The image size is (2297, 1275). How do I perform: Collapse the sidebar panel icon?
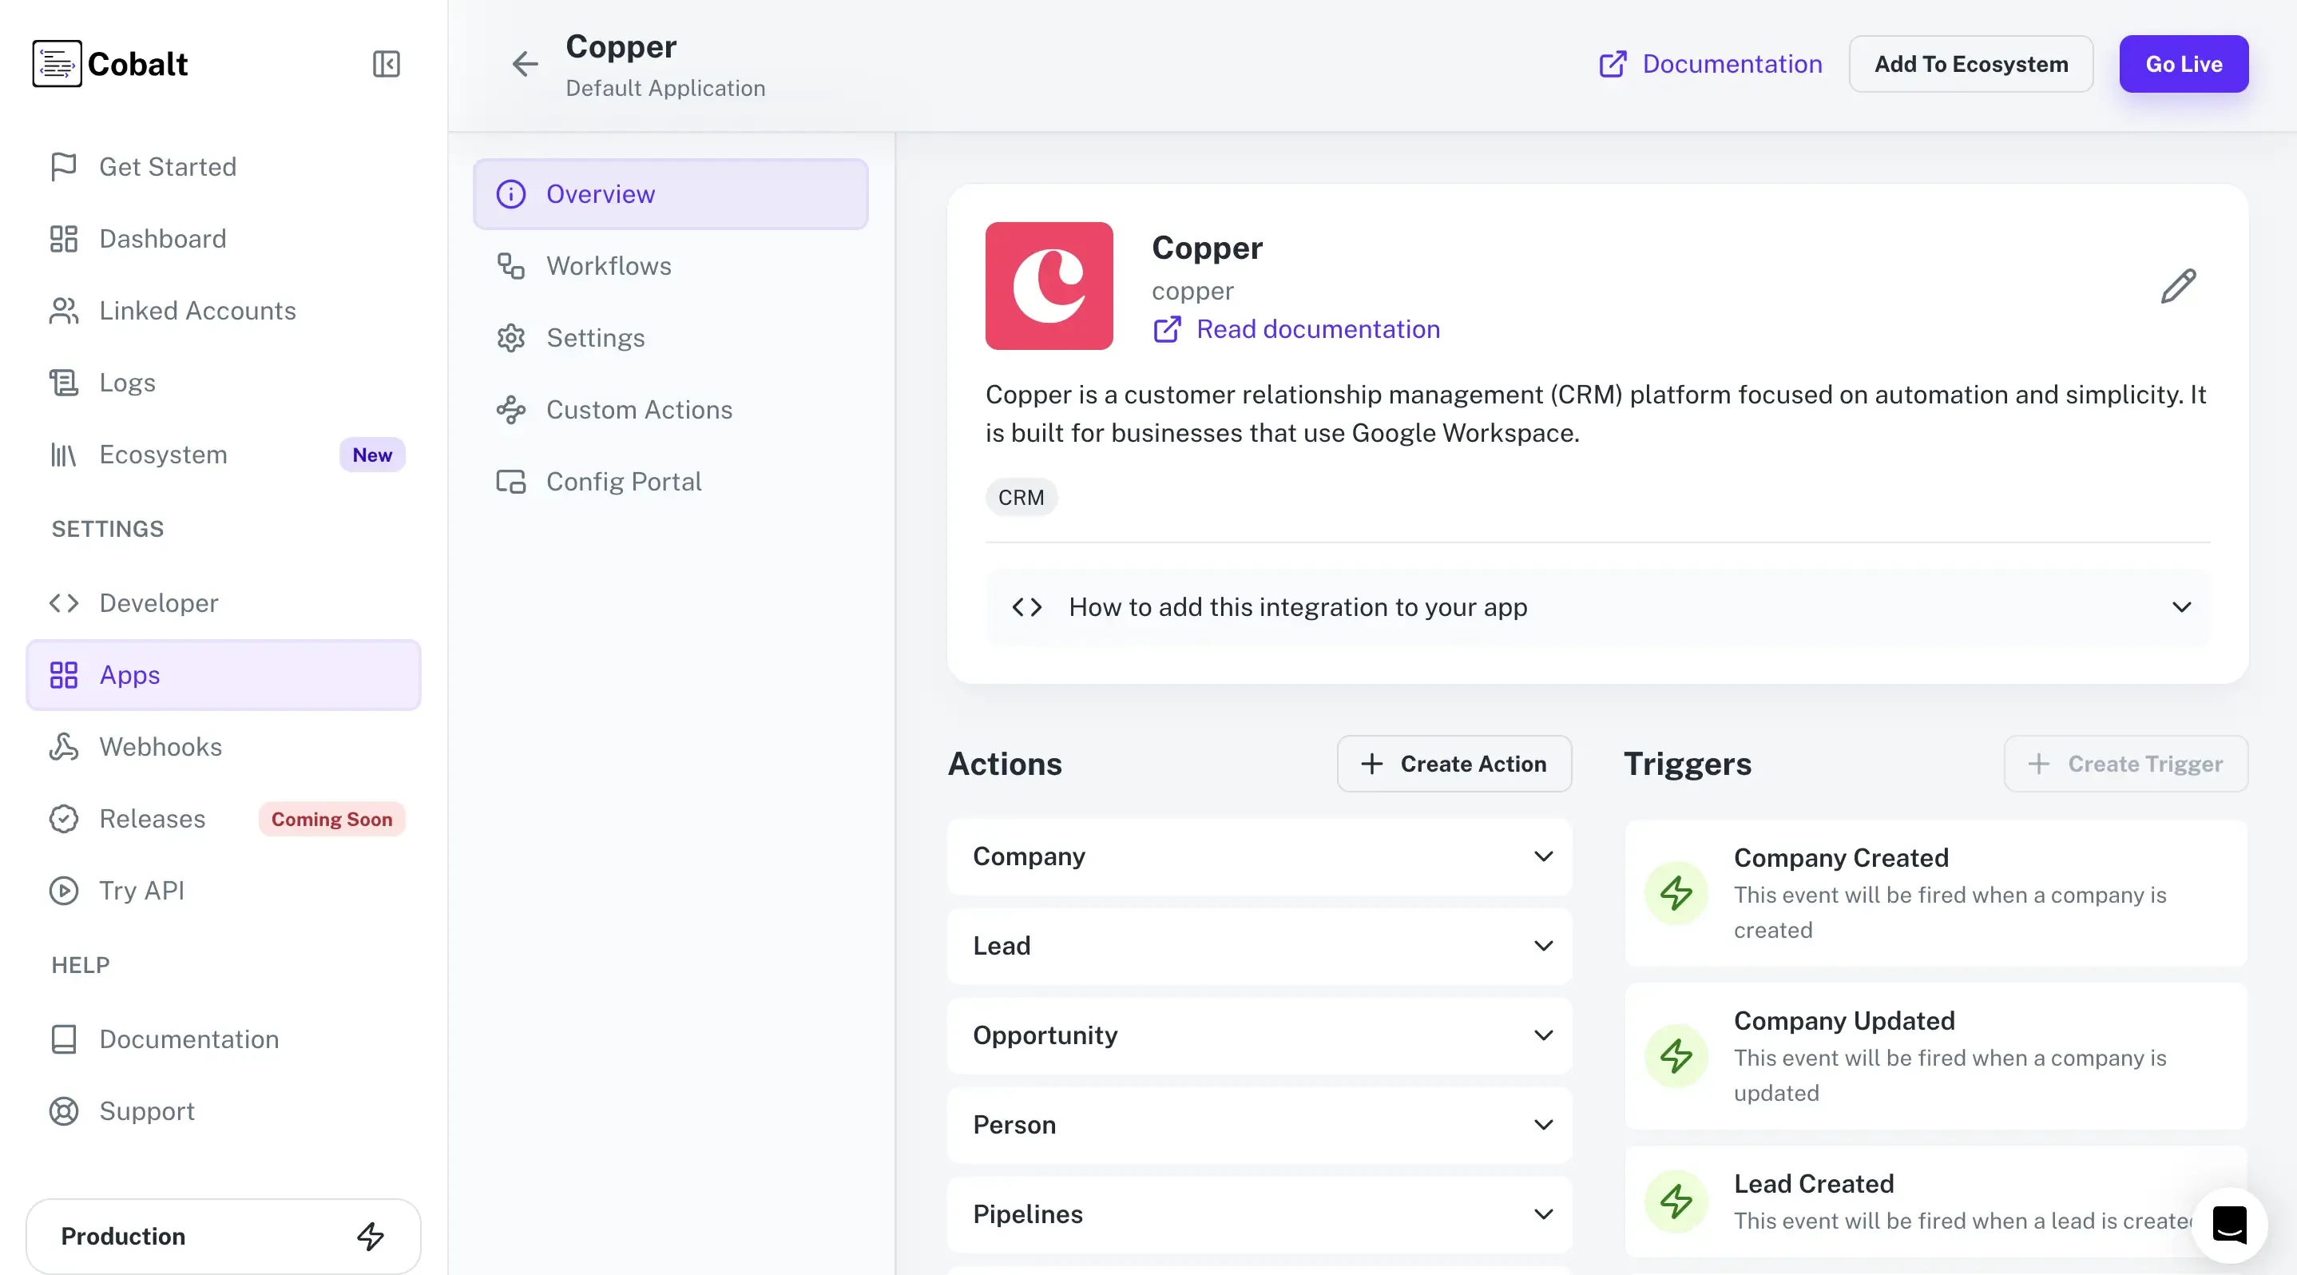386,64
